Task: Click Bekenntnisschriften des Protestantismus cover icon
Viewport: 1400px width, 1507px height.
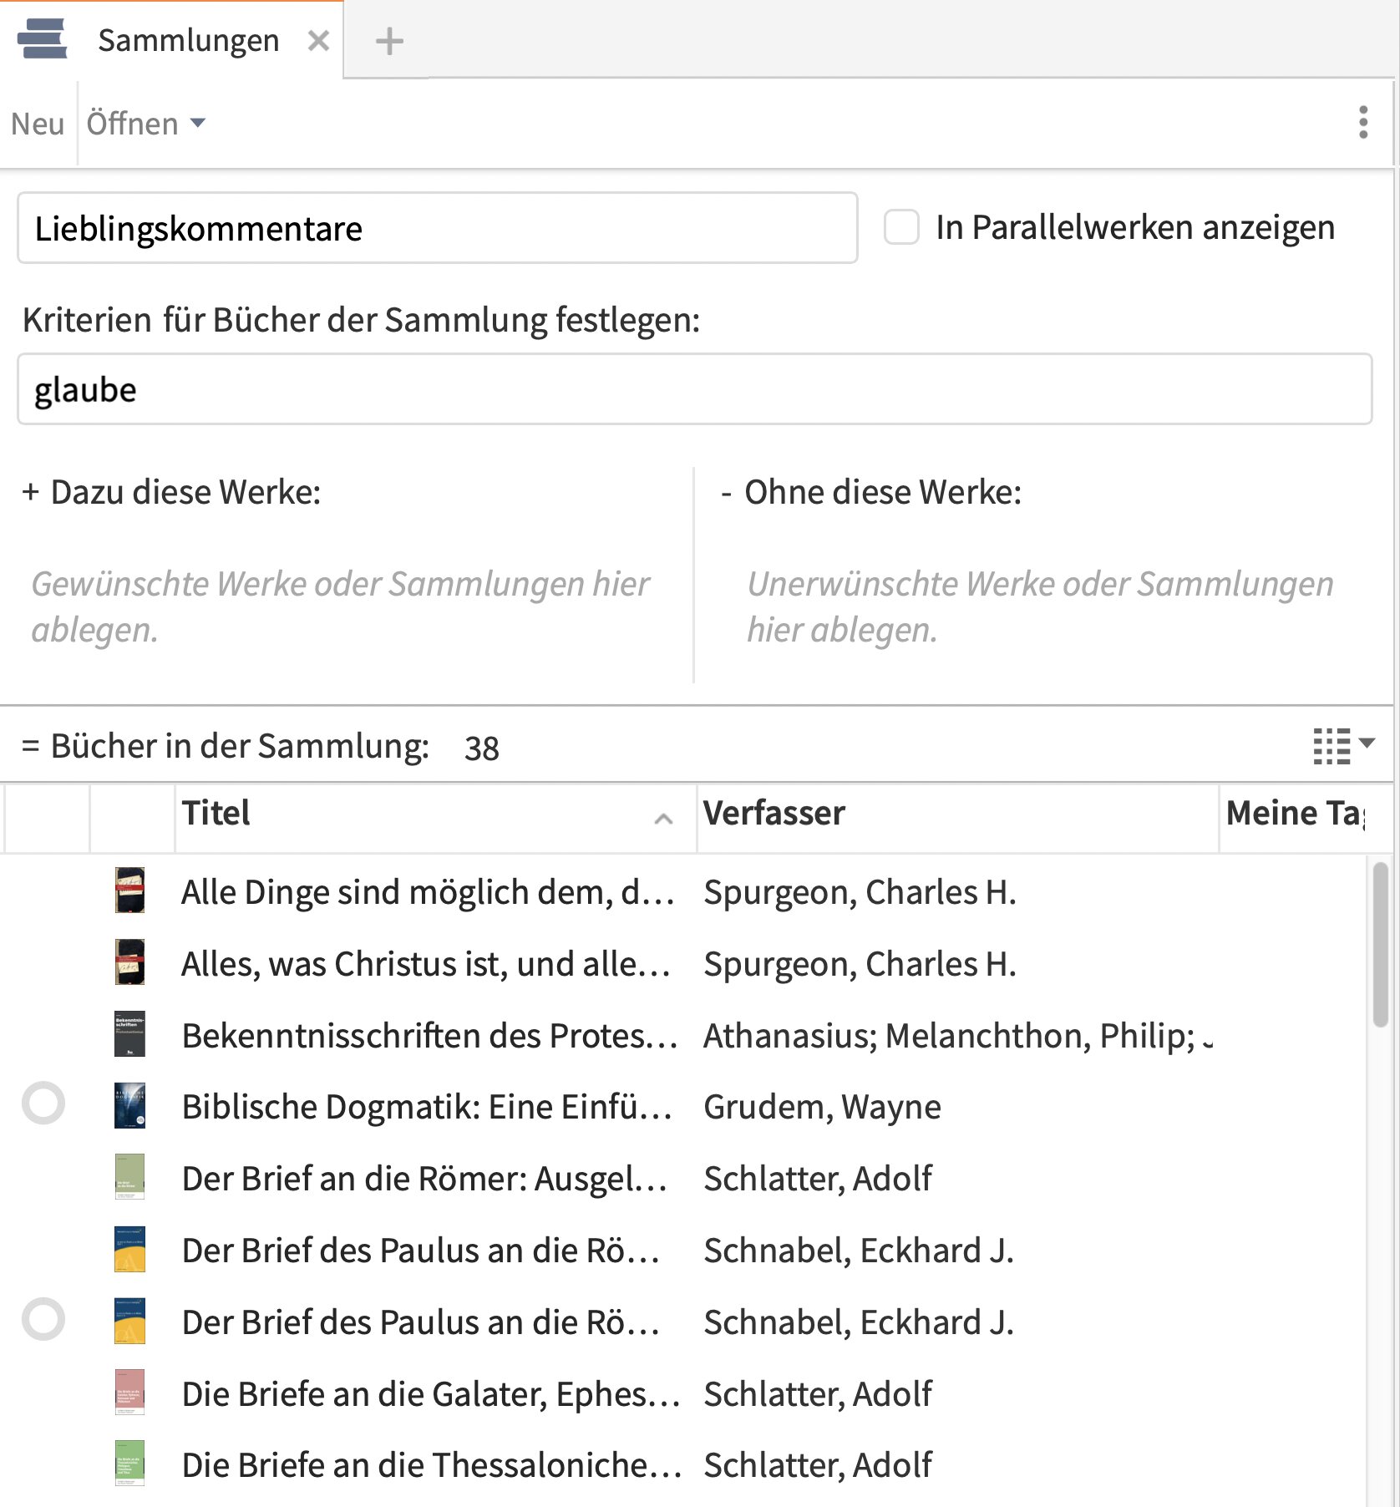Action: [x=129, y=1034]
